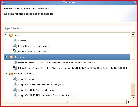The width and height of the screenshot is (138, 107).
Task: Click the Local folder icon
Action: pos(11,35)
